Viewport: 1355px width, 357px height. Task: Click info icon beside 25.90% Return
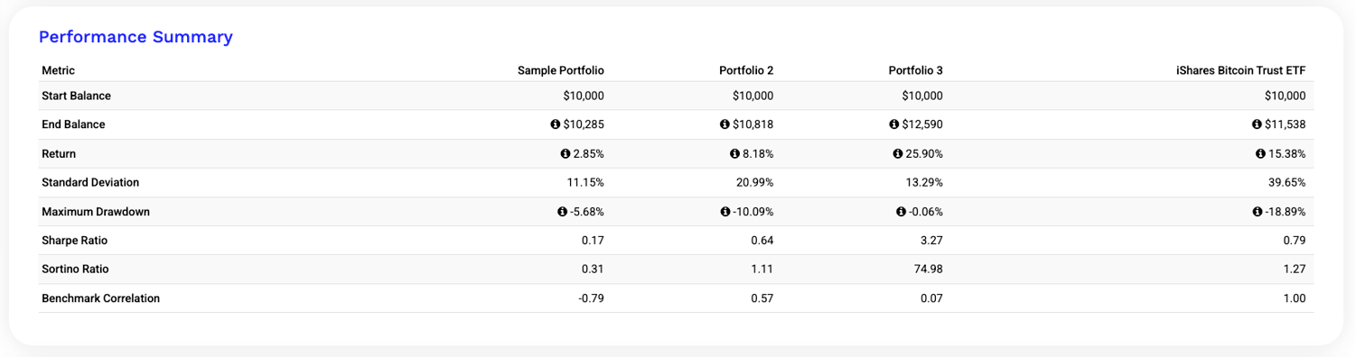898,153
